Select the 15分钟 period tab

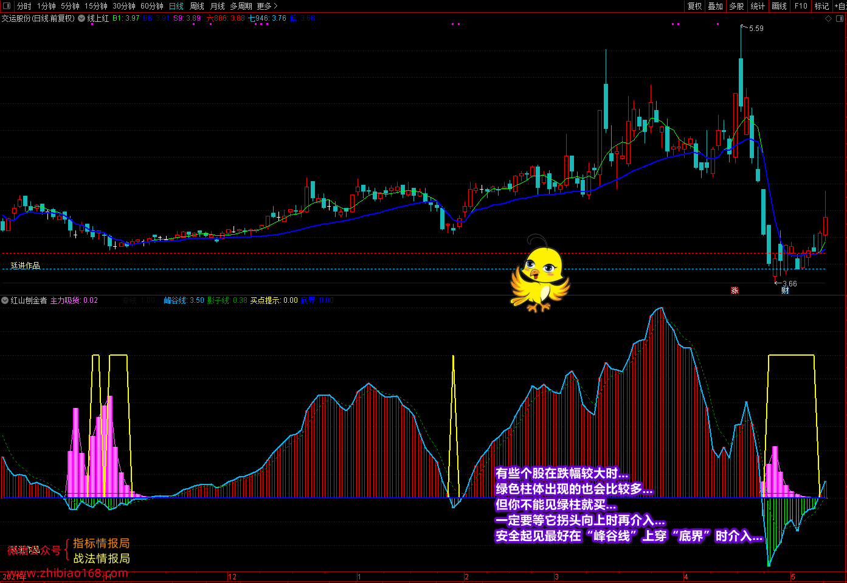[96, 6]
